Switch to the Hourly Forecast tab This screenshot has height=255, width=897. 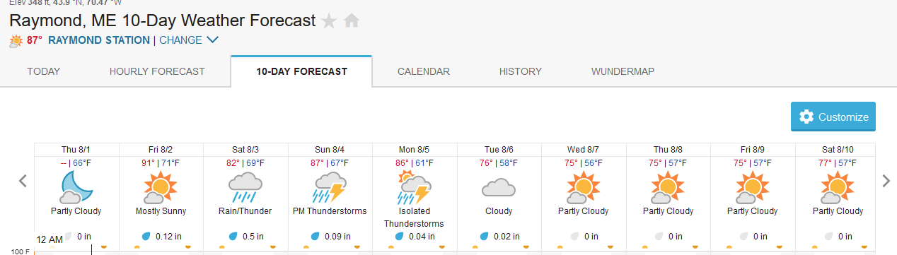point(157,71)
